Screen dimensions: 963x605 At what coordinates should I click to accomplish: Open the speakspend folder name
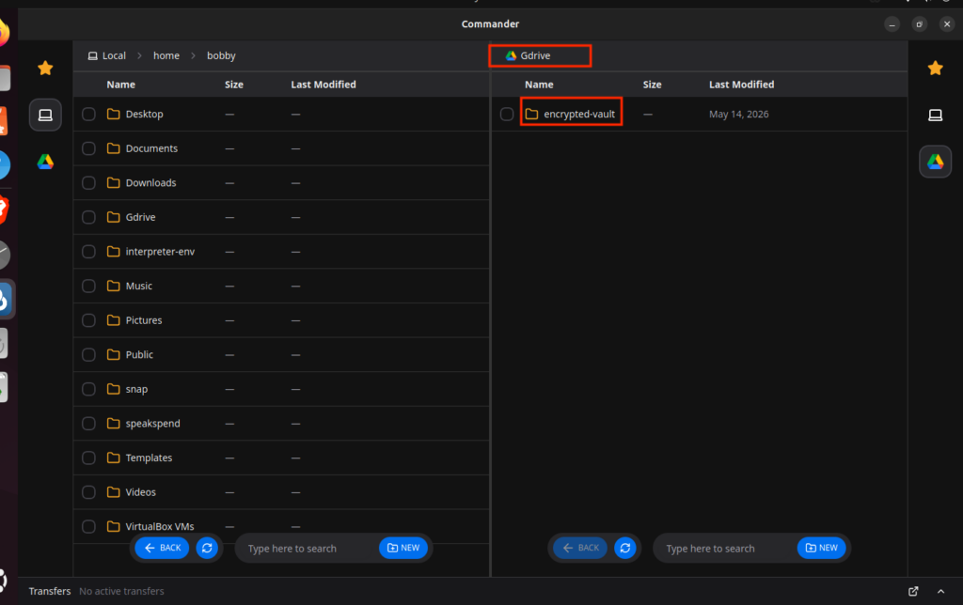[x=153, y=424]
